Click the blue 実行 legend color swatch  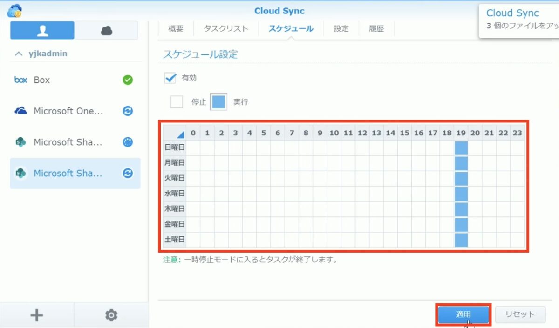[218, 102]
